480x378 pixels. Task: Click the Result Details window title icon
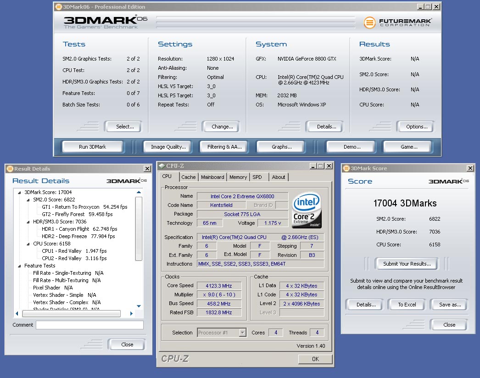(10, 169)
